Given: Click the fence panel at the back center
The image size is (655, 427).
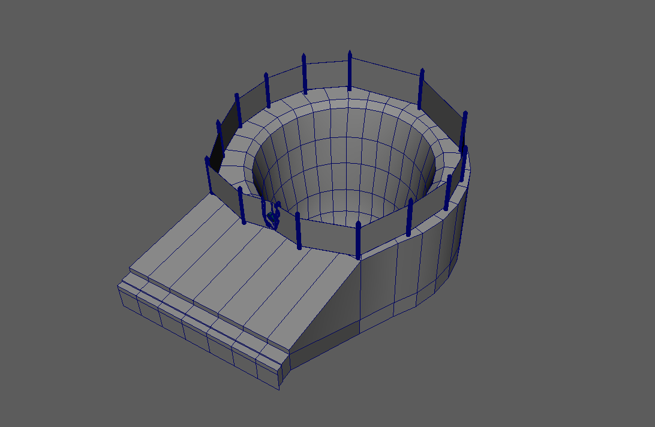Looking at the screenshot, I should [327, 75].
